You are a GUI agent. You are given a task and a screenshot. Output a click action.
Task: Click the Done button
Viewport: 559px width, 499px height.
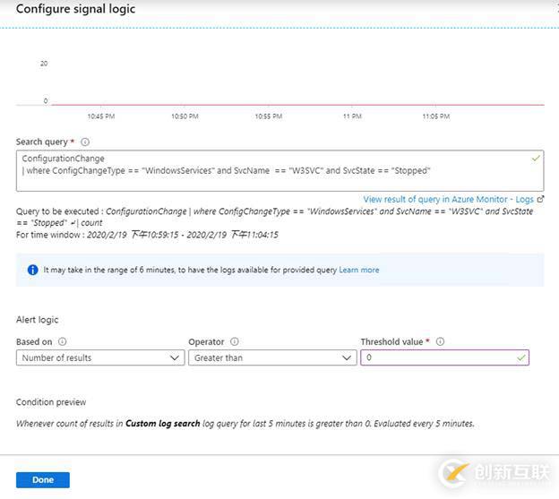(x=43, y=480)
